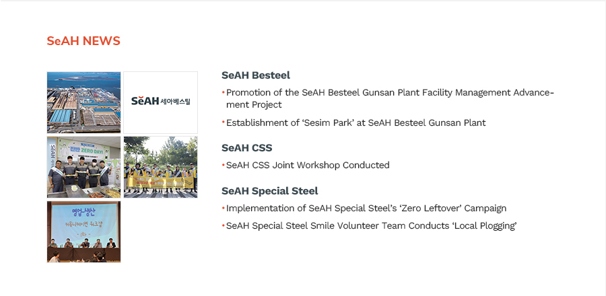Viewport: 606px width, 296px height.
Task: Open the 'Zero Leftover' Campaign article
Action: (366, 209)
